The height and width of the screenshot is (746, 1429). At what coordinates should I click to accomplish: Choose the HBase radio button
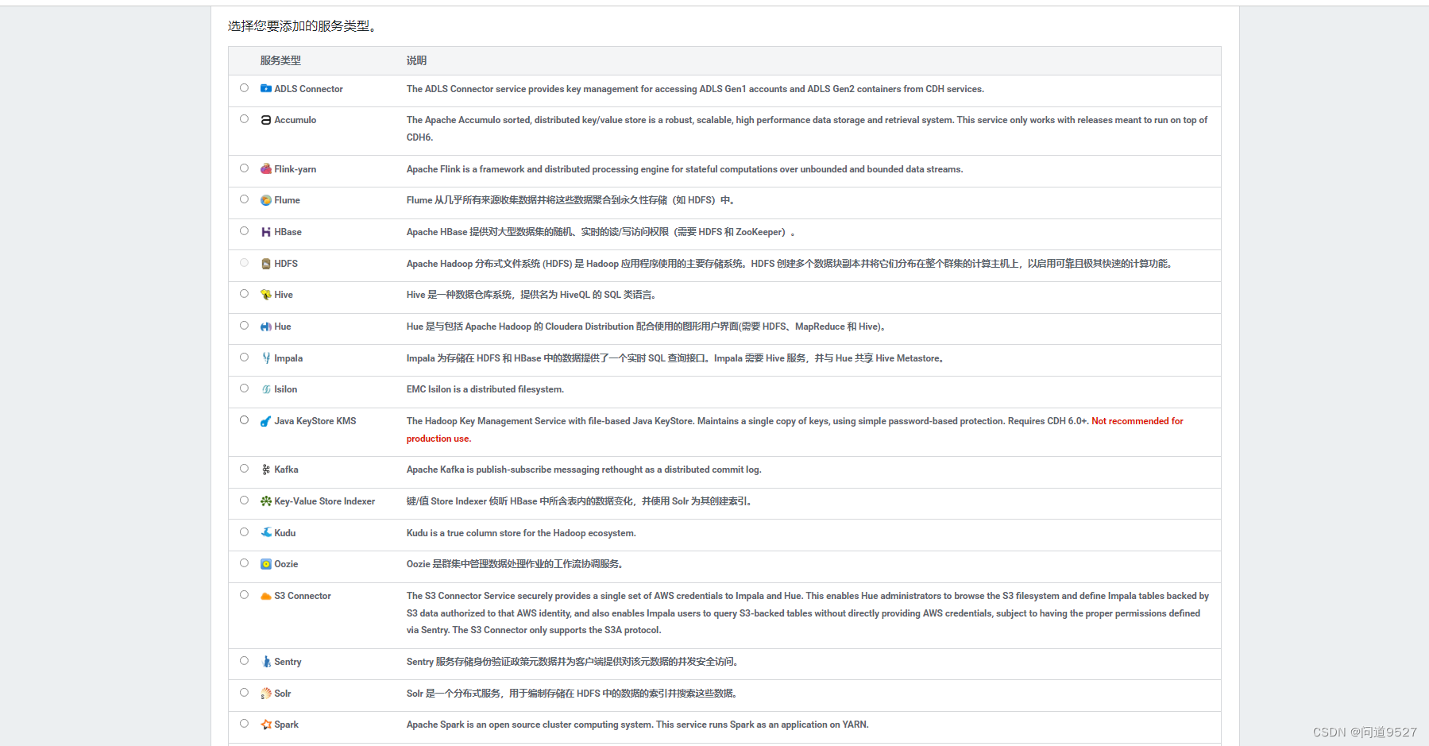point(244,231)
